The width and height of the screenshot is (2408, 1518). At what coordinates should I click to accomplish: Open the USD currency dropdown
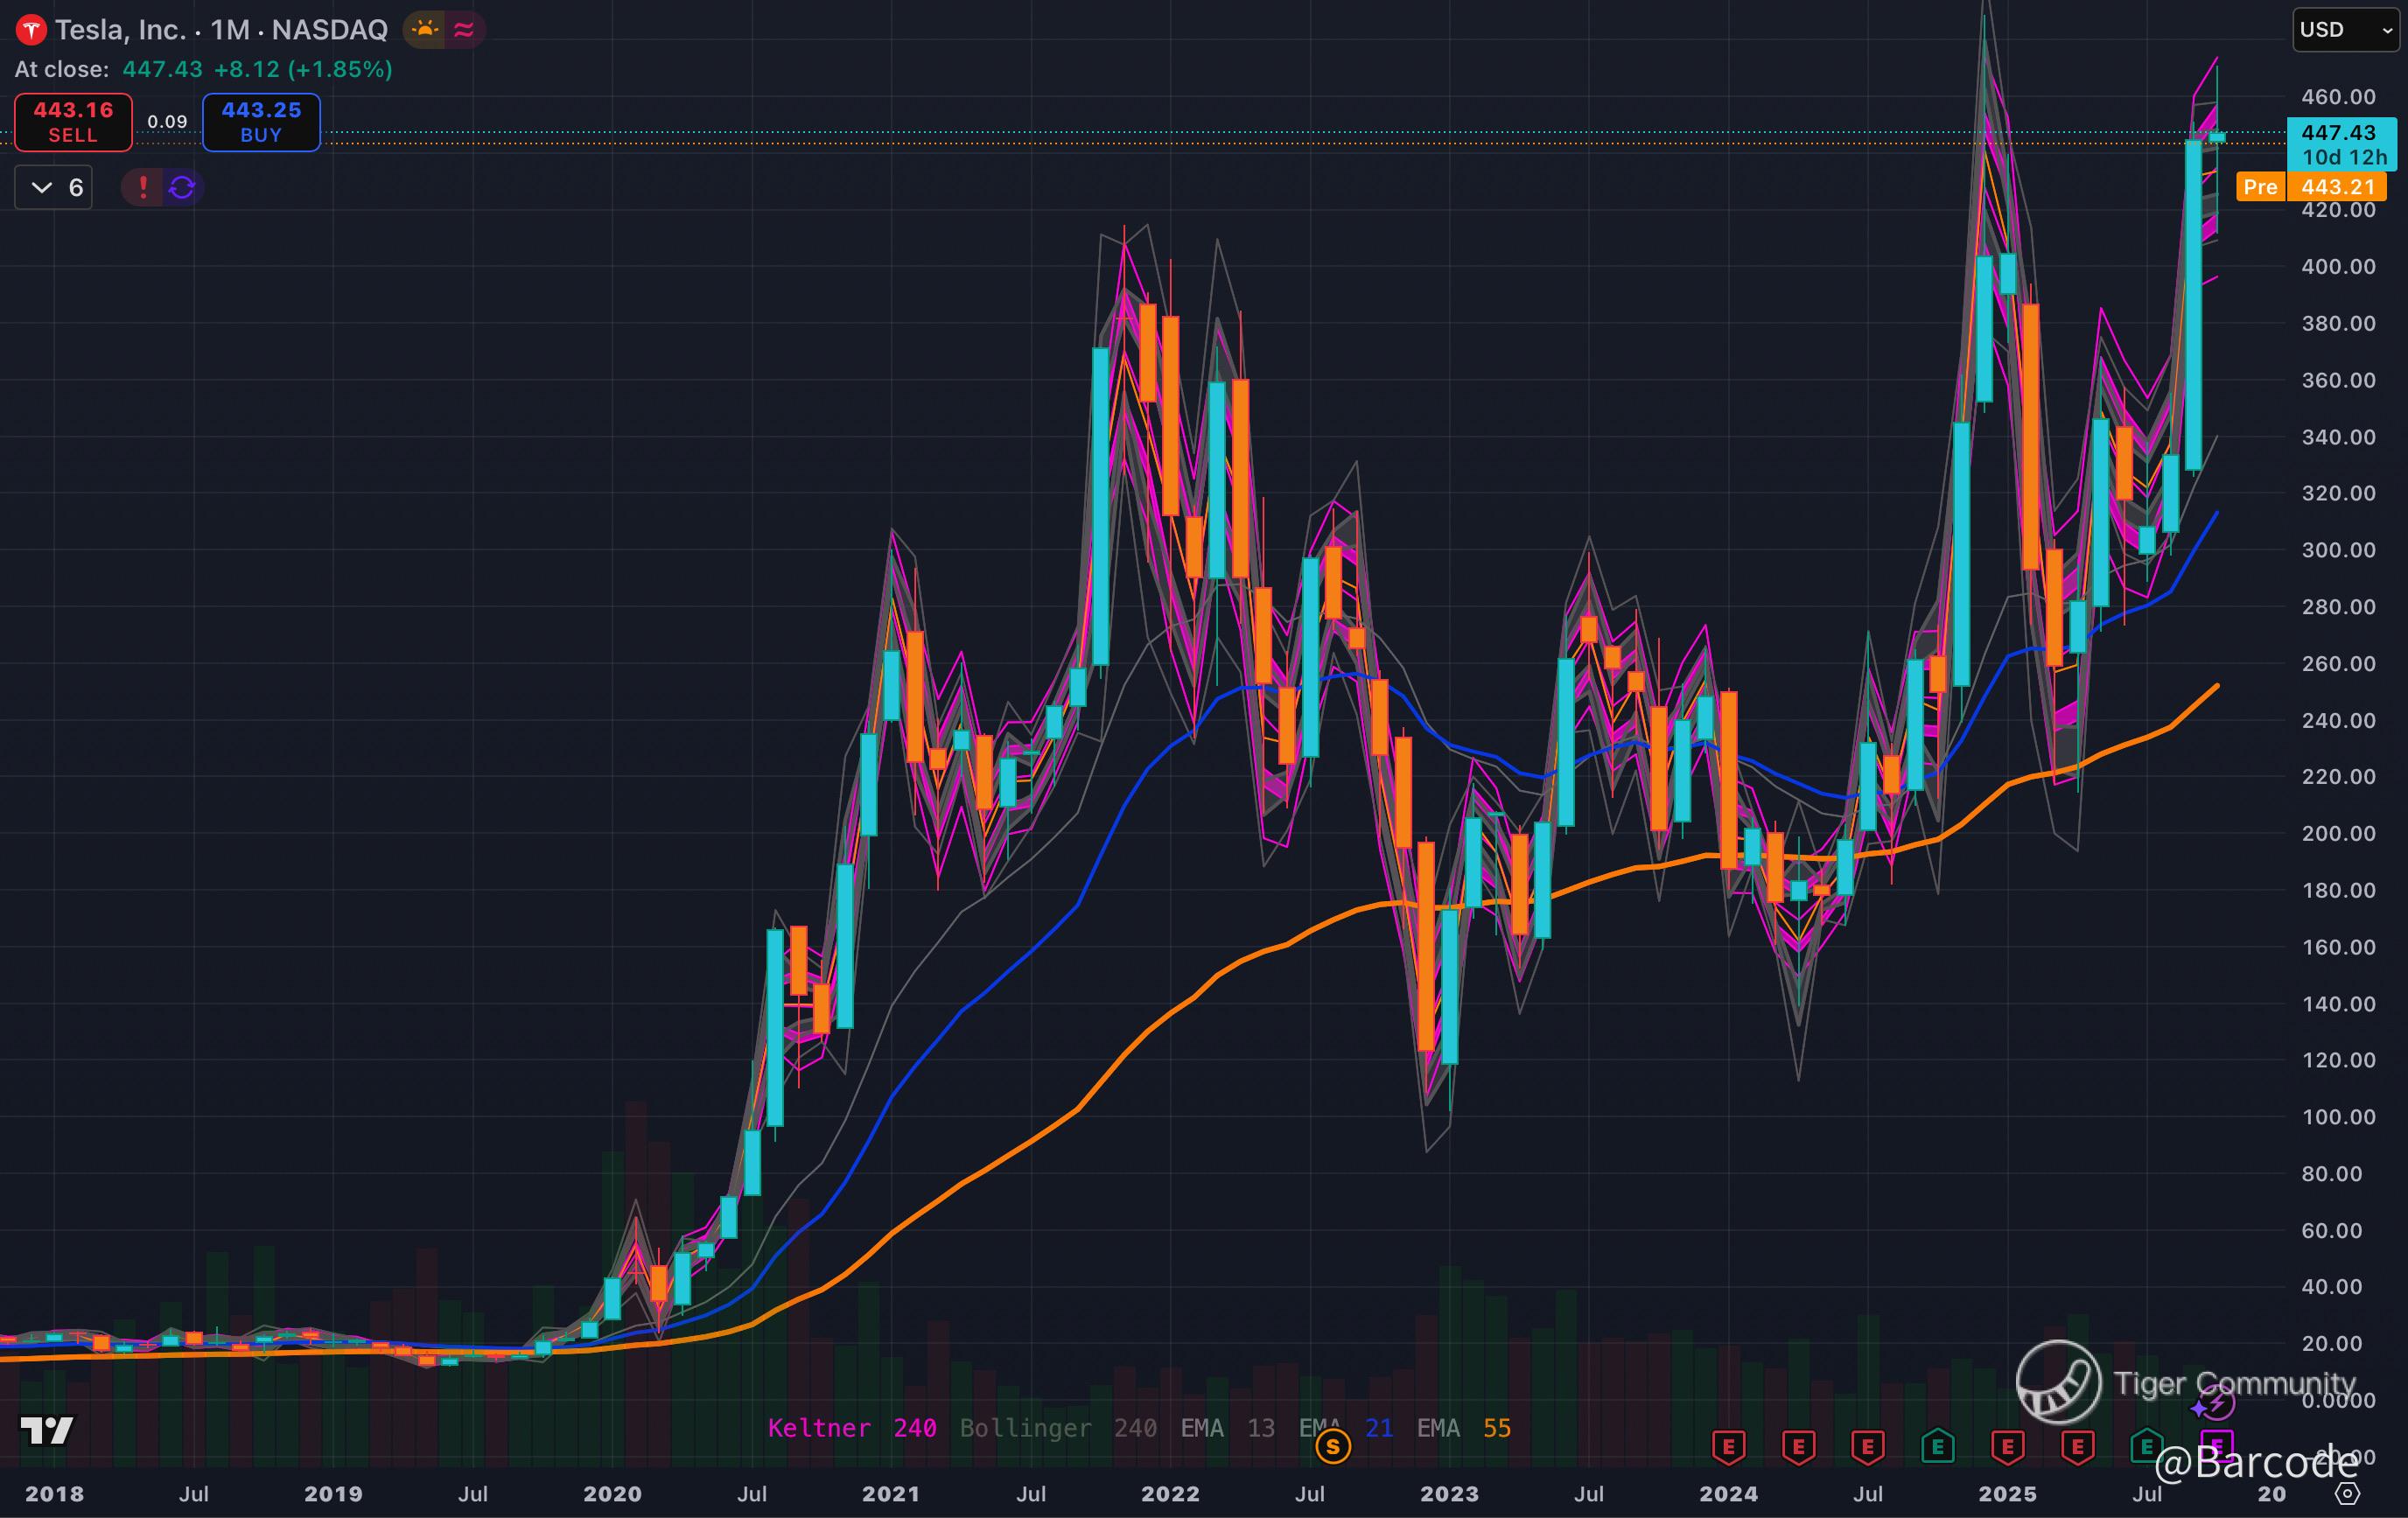pos(2344,30)
